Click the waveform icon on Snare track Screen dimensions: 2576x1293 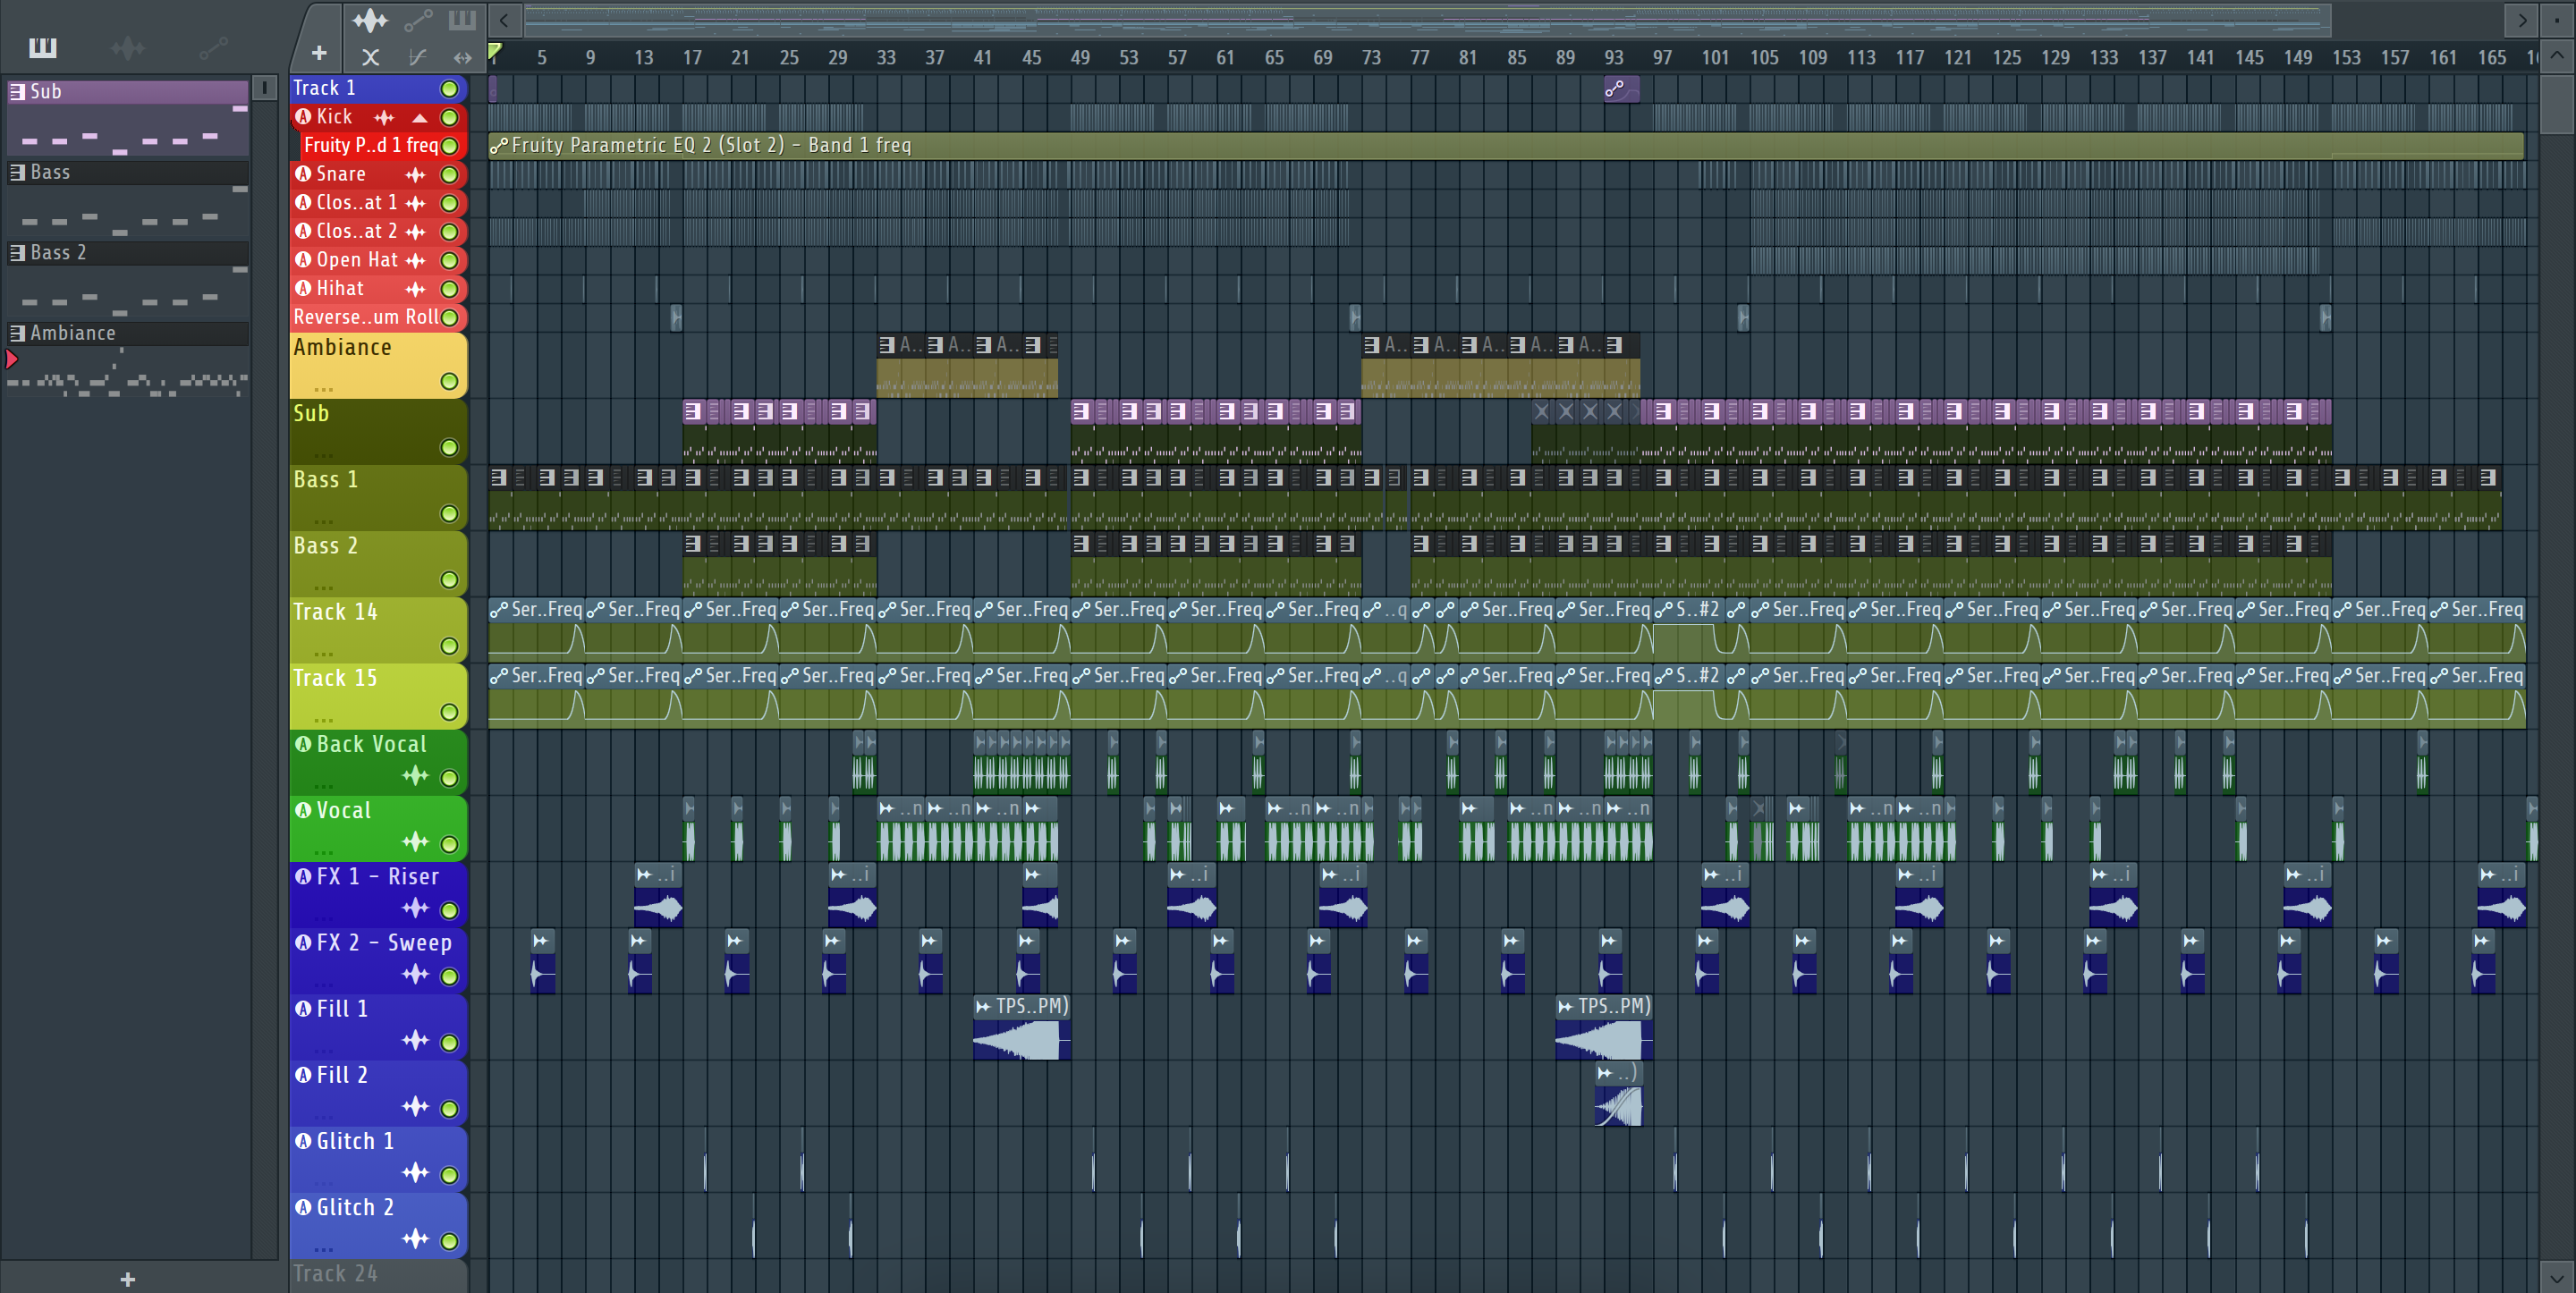point(415,175)
